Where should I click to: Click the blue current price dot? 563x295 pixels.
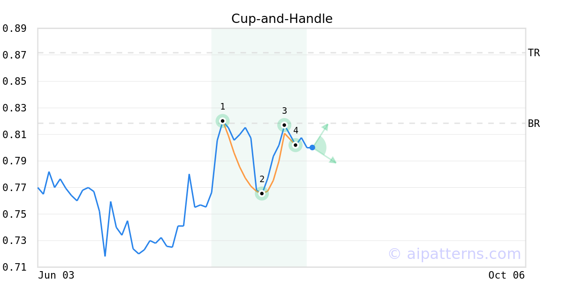(x=312, y=147)
